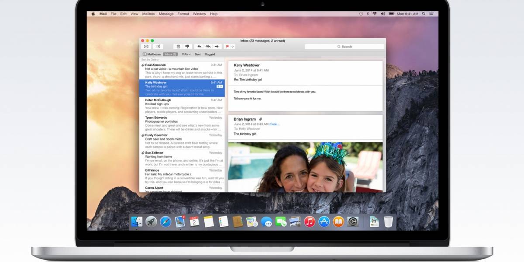This screenshot has width=524, height=262.
Task: Open Notification Center from the menu bar
Action: (x=431, y=14)
